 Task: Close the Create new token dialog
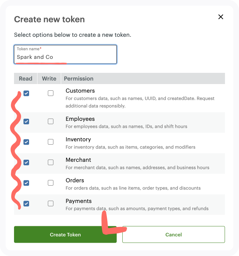221,17
